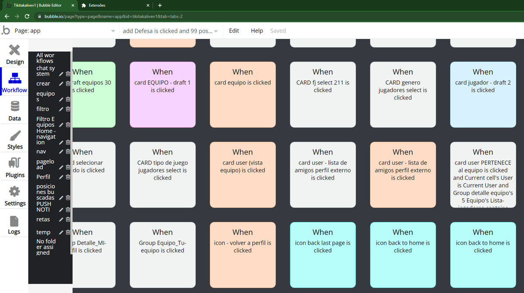Delete the retas folder via trash icon
The width and height of the screenshot is (524, 293).
pyautogui.click(x=68, y=219)
